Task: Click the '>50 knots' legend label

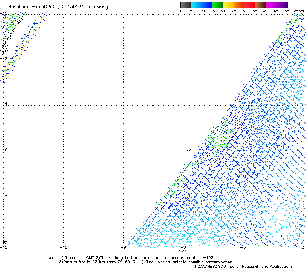Action: (294, 11)
